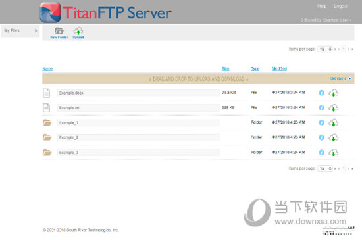Click the TitanFTP Server logo

(x=105, y=12)
